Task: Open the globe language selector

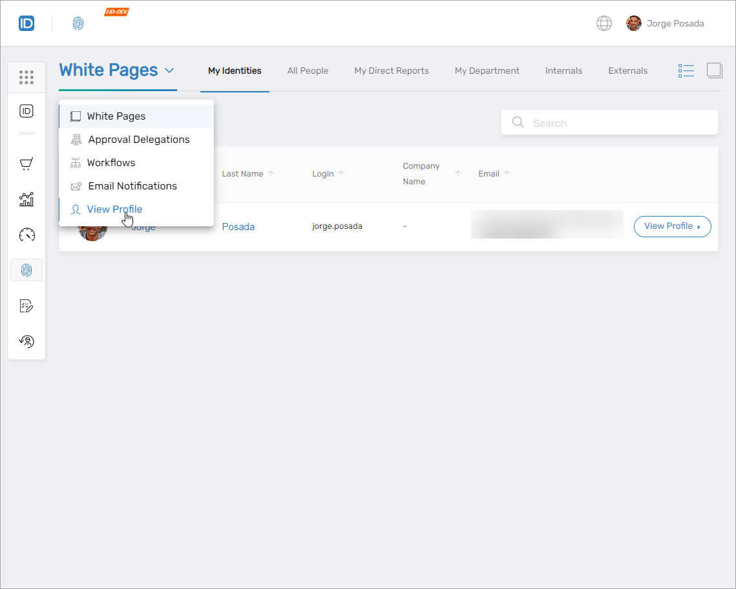Action: coord(604,23)
